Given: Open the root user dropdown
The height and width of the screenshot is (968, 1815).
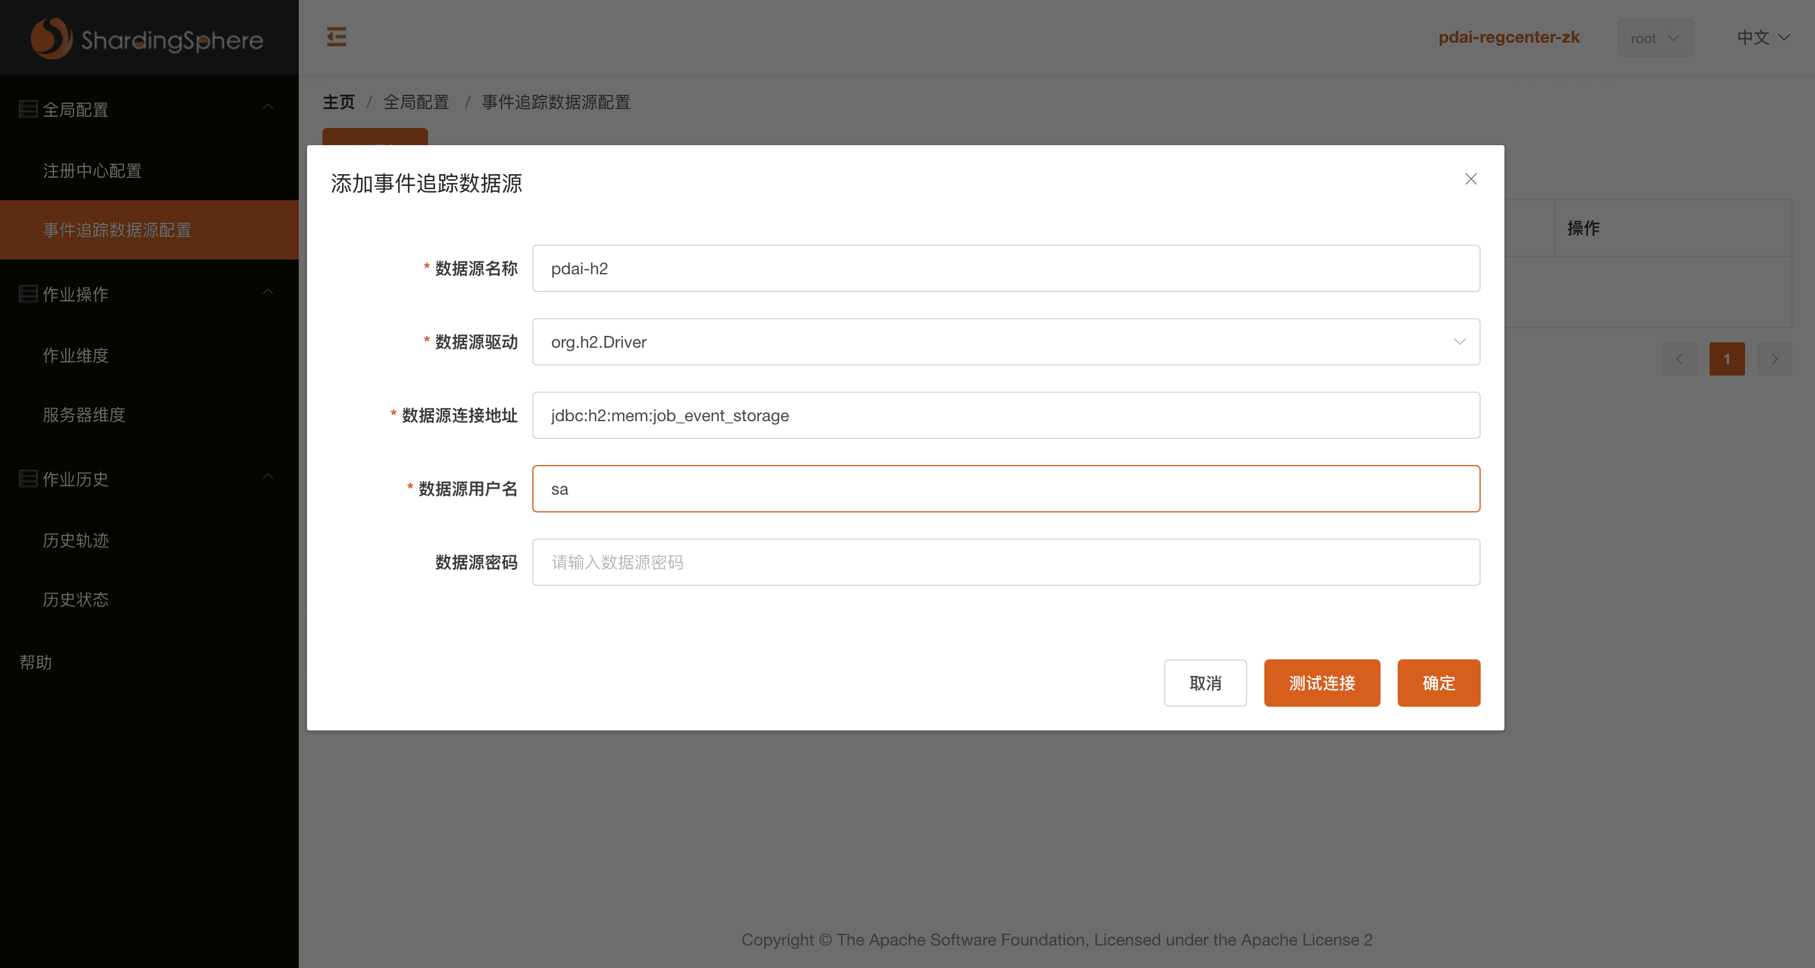Looking at the screenshot, I should [x=1654, y=38].
